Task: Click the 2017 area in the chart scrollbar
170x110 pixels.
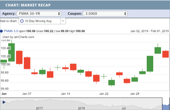Action: pyautogui.click(x=39, y=108)
